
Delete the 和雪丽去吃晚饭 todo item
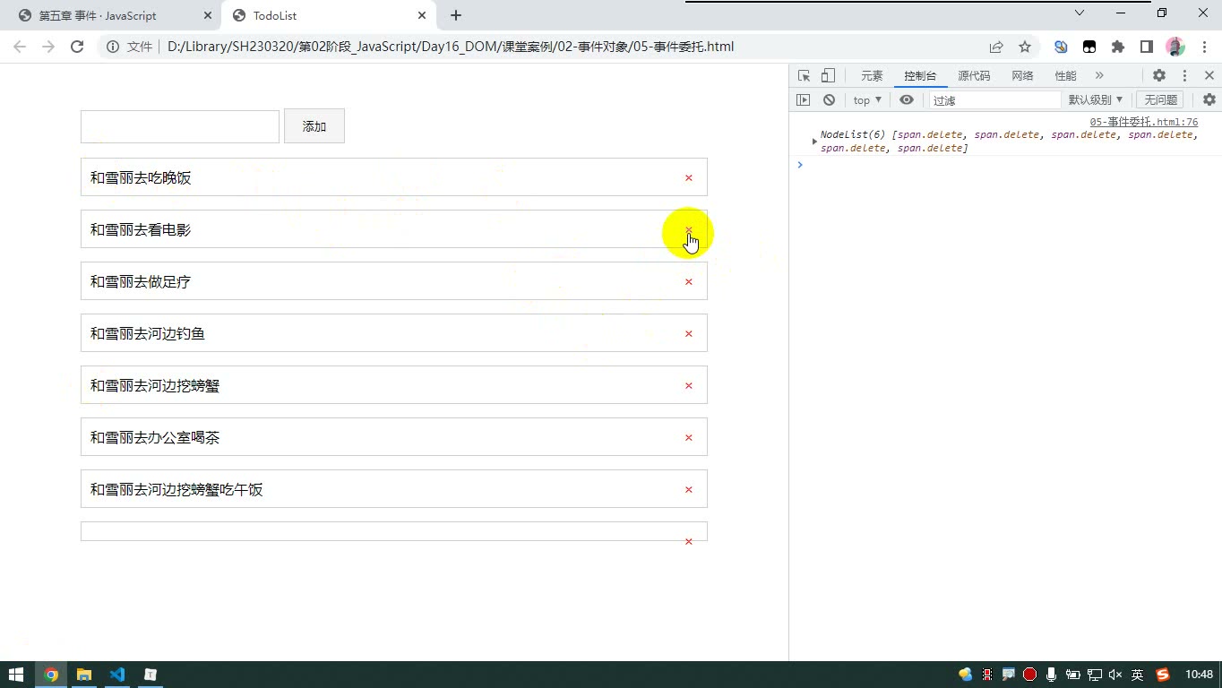point(688,177)
